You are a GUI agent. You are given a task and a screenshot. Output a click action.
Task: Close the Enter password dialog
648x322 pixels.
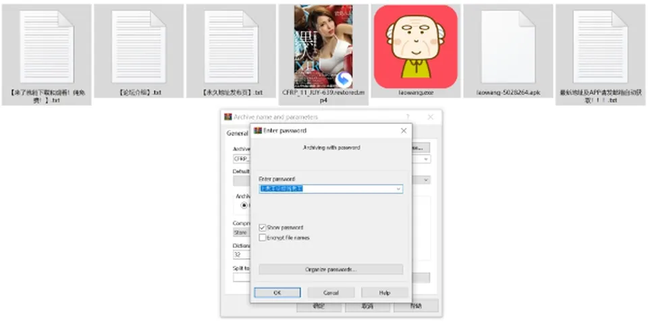(404, 131)
